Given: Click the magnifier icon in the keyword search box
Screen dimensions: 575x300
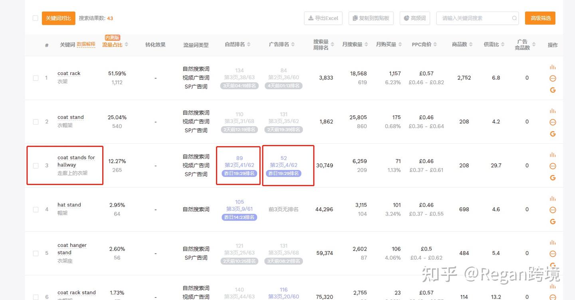Looking at the screenshot, I should pos(515,18).
